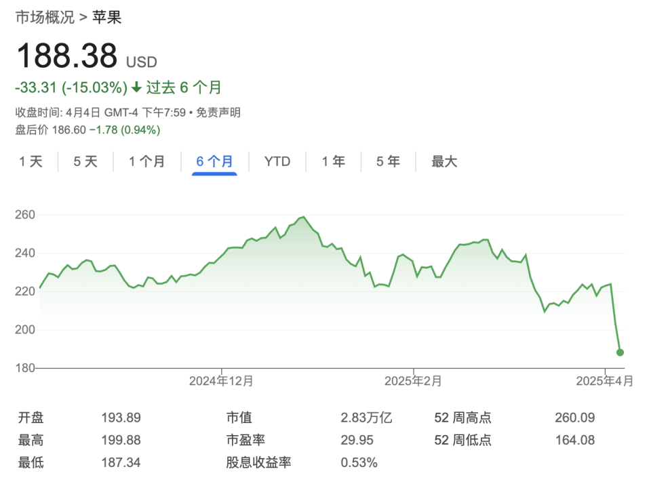Select the price 188.38
Screen dimensions: 651x488
(x=67, y=56)
